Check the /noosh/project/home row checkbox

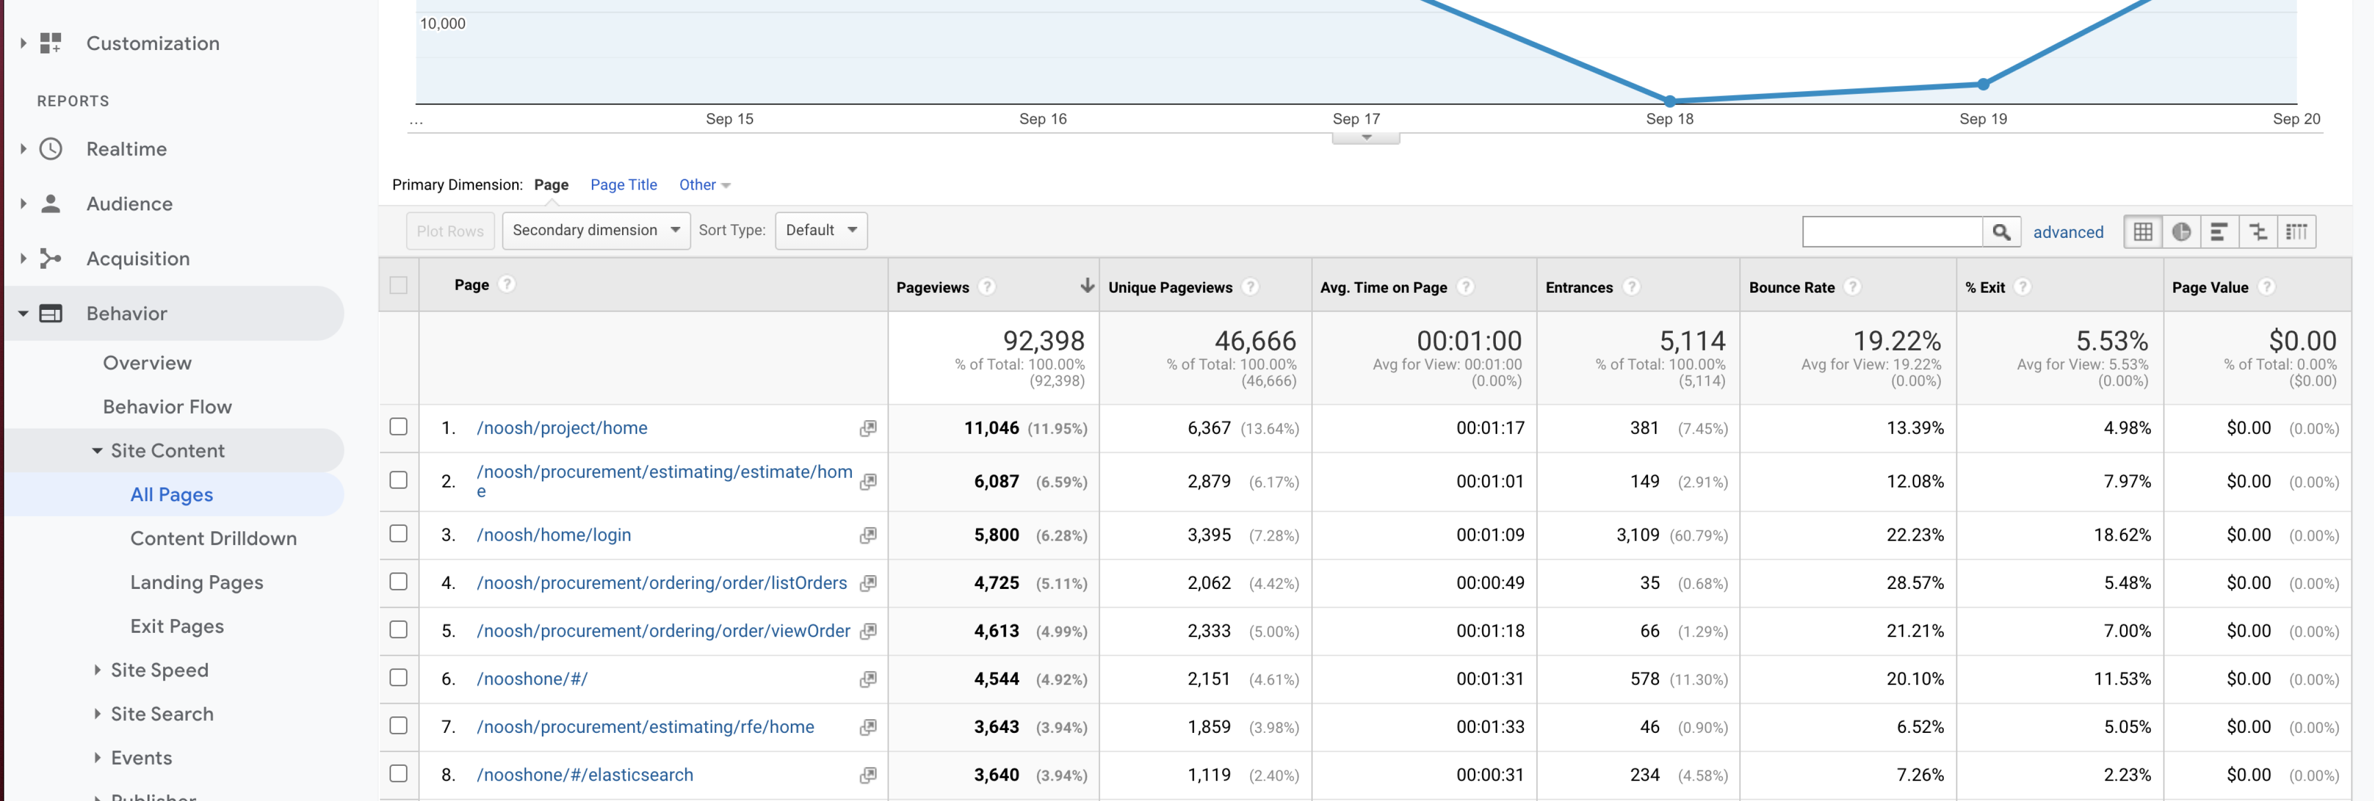click(398, 427)
